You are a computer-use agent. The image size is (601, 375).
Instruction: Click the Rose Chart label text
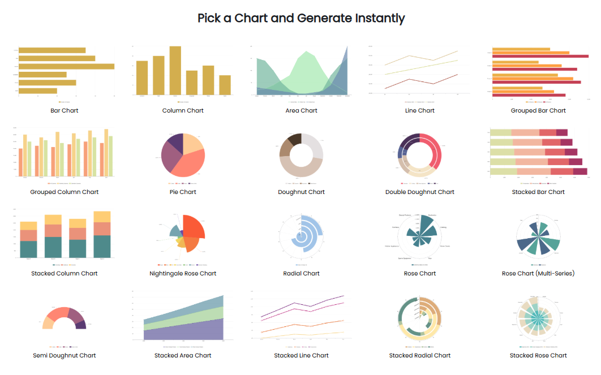(x=420, y=273)
